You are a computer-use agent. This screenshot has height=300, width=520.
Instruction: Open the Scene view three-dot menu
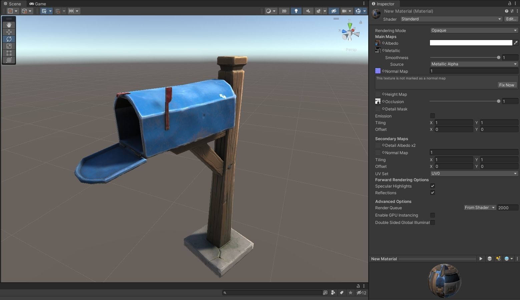364,3
